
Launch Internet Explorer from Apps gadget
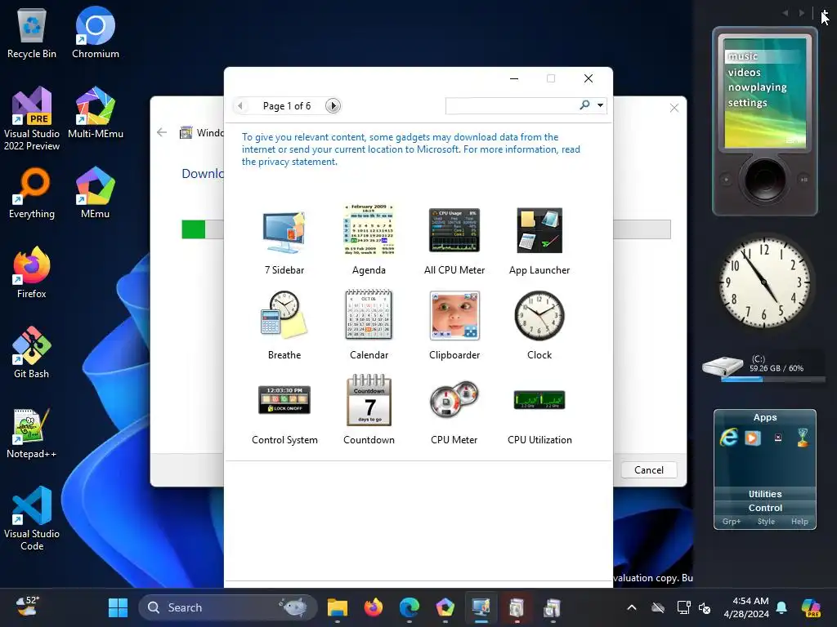click(x=728, y=438)
